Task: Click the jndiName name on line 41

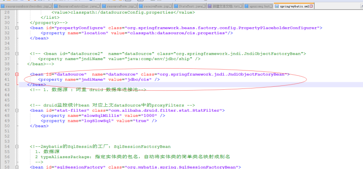Action: pyautogui.click(x=91, y=79)
